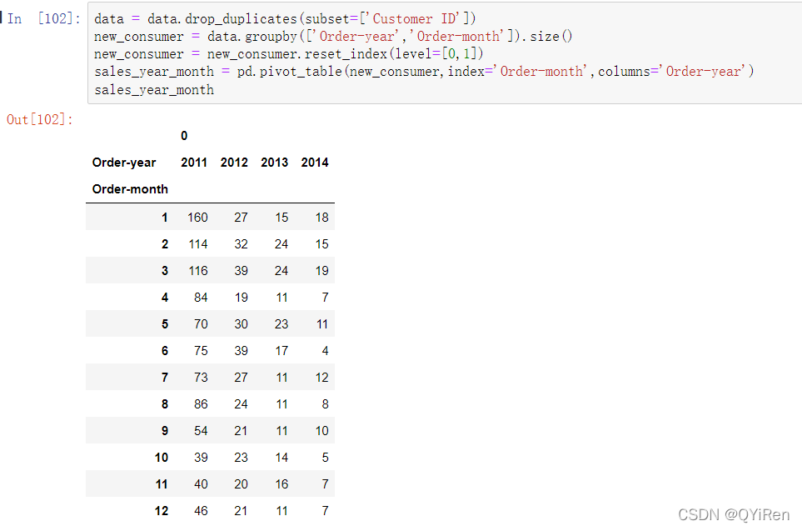The image size is (802, 531).
Task: Click month index 6 row label
Action: coord(165,351)
